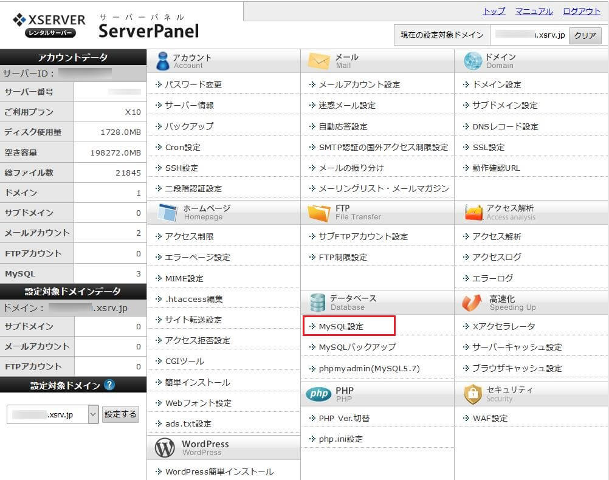Click the Homepage section window icon
Image resolution: width=609 pixels, height=480 pixels.
coord(167,213)
